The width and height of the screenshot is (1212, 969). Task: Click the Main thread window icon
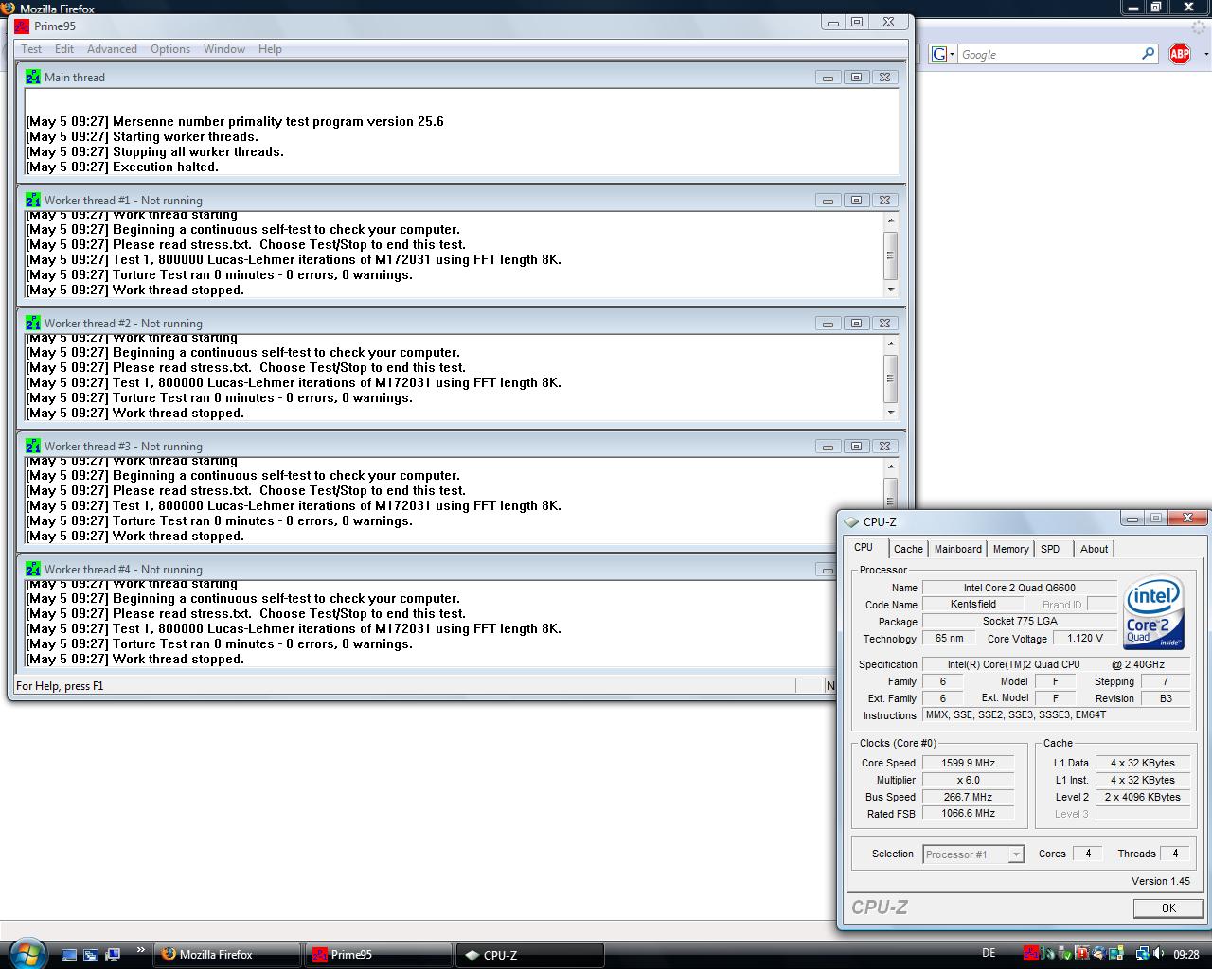click(33, 77)
